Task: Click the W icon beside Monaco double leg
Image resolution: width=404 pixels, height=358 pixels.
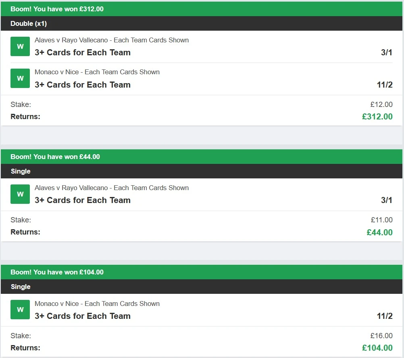Action: pos(20,78)
